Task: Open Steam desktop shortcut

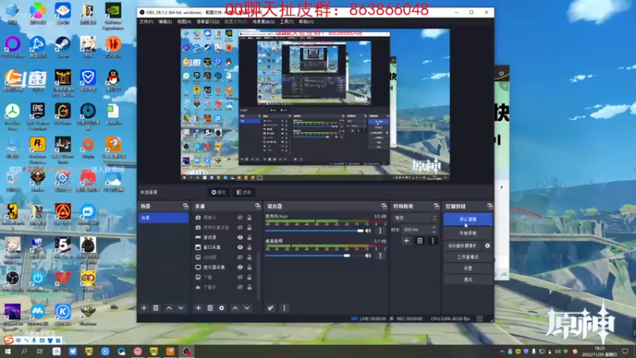Action: click(63, 46)
